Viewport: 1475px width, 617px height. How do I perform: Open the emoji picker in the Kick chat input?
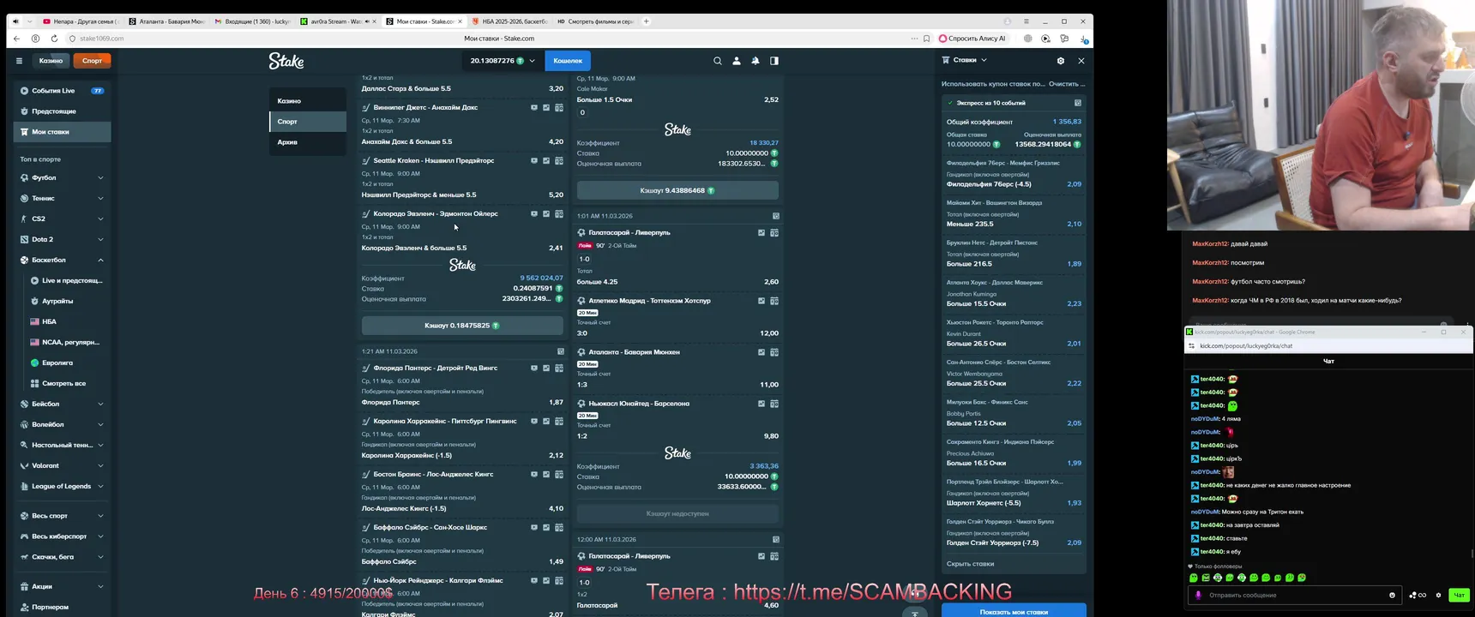1392,595
